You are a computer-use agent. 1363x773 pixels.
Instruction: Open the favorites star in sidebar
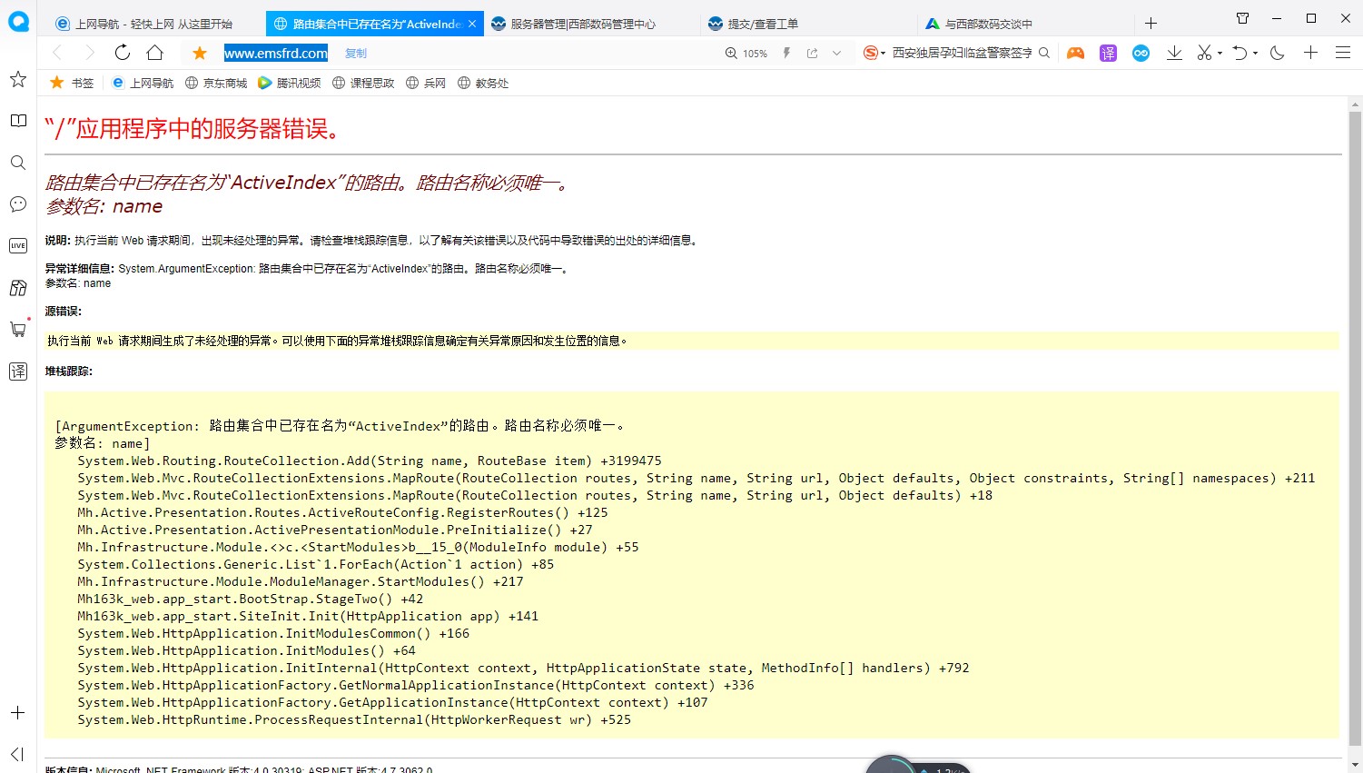click(x=18, y=80)
